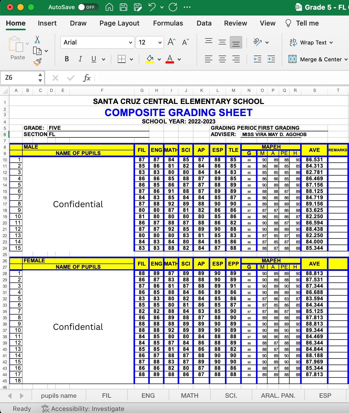Viewport: 349px width, 413px height.
Task: Click the Increase Indent icon
Action: (x=271, y=59)
